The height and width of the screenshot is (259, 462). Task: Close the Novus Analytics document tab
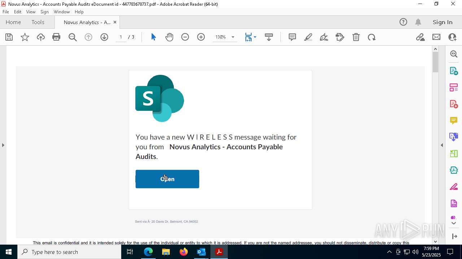click(115, 22)
